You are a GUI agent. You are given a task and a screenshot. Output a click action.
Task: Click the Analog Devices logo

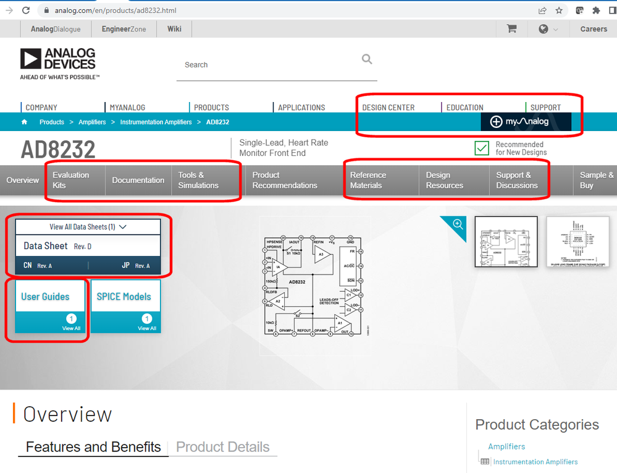[x=59, y=64]
